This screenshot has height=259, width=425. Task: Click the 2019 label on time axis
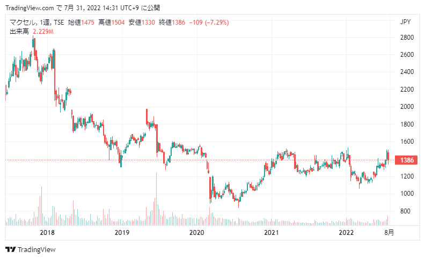[x=122, y=232]
